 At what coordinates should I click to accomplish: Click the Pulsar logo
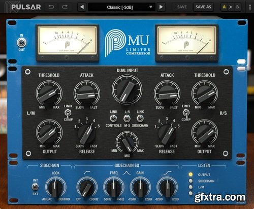coord(23,7)
